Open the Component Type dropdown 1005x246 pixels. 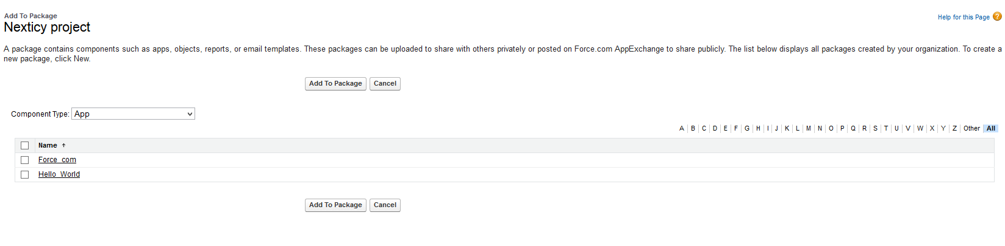pyautogui.click(x=133, y=114)
